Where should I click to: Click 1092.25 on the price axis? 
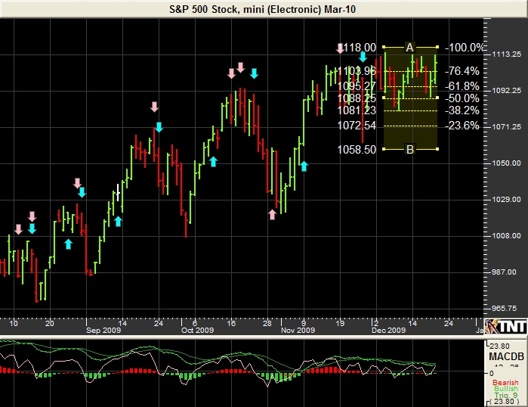coord(506,90)
